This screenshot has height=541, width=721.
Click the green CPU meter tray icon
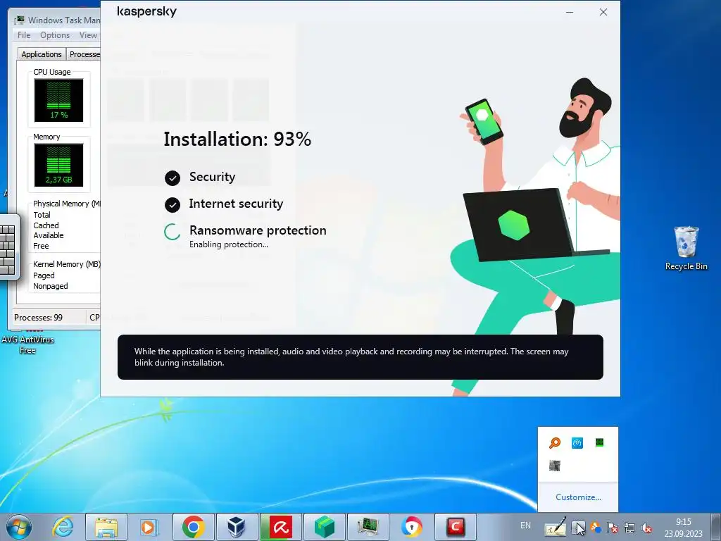(599, 442)
